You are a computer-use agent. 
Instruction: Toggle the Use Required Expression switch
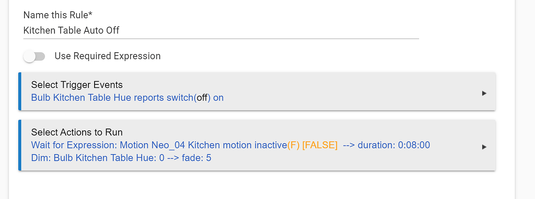tap(34, 57)
